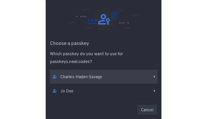Click the separator line below Jo Doe
This screenshot has width=207, height=119.
tap(104, 98)
